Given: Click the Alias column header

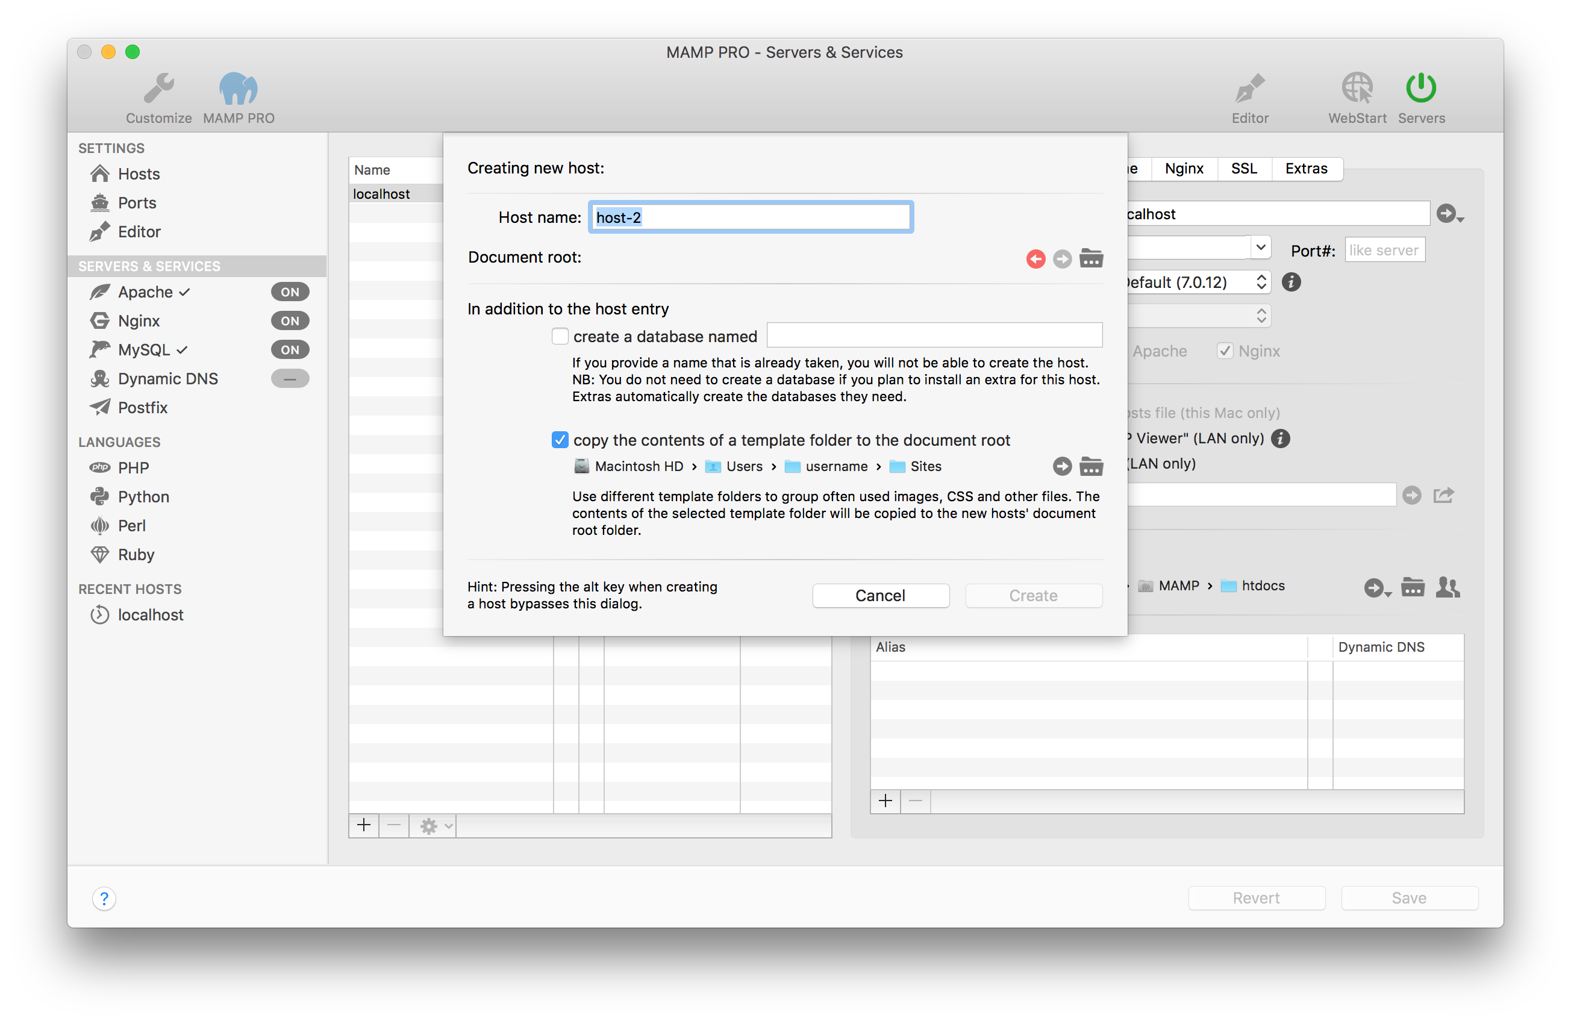Looking at the screenshot, I should click(1088, 648).
